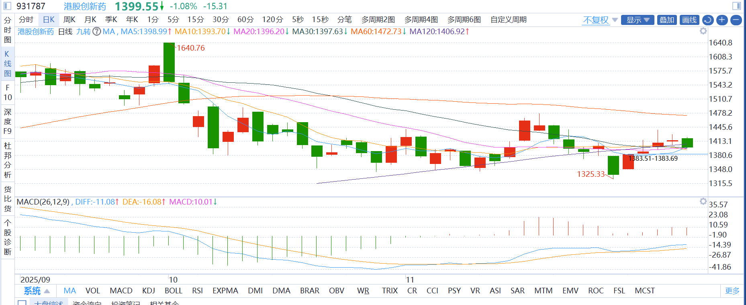Switch to 周K period tab

tap(69, 20)
